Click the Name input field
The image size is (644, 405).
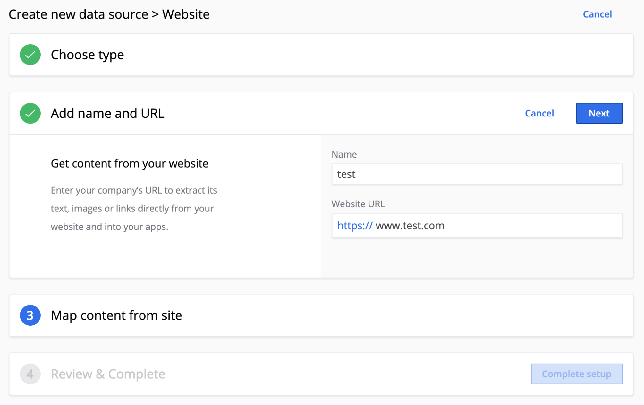[x=477, y=174]
